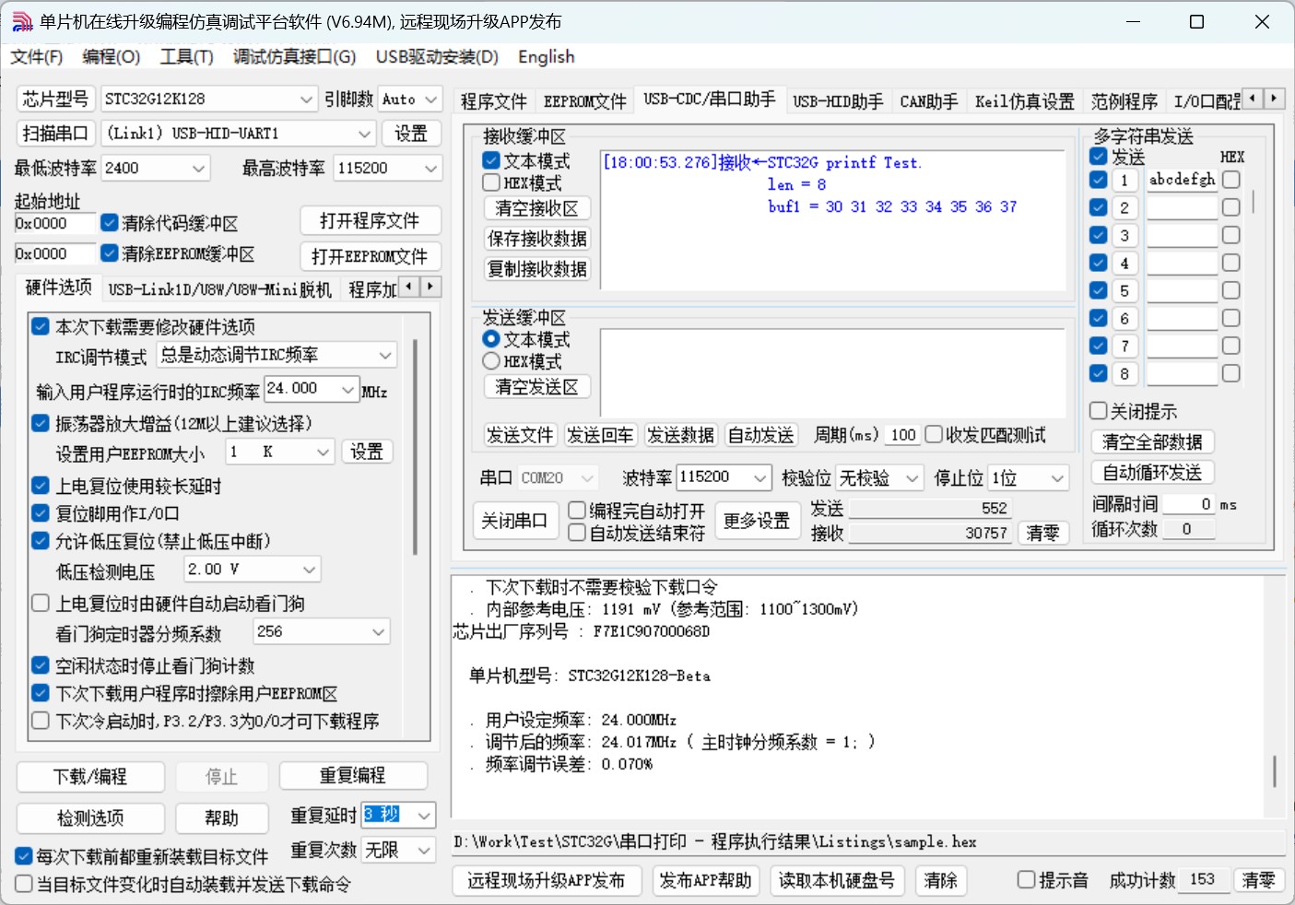The height and width of the screenshot is (905, 1295).
Task: Expand the 校验位 无校验 dropdown
Action: (x=912, y=477)
